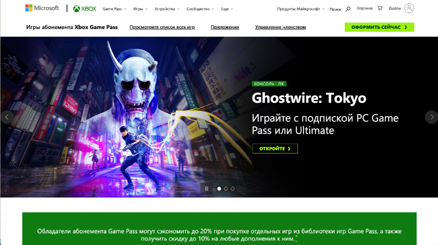Go to next carousel slide
Viewport: 438px width, 245px height.
[432, 117]
